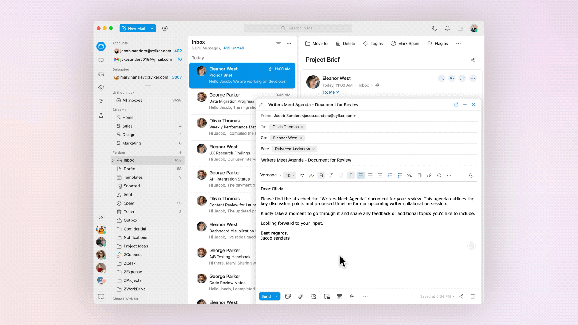Insert signature using the signature icon

(352, 296)
